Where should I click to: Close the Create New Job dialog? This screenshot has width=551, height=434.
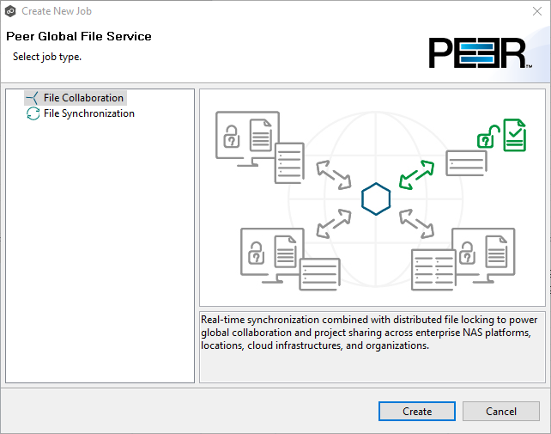click(537, 11)
